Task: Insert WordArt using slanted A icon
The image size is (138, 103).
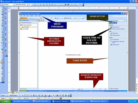Action: [33, 95]
